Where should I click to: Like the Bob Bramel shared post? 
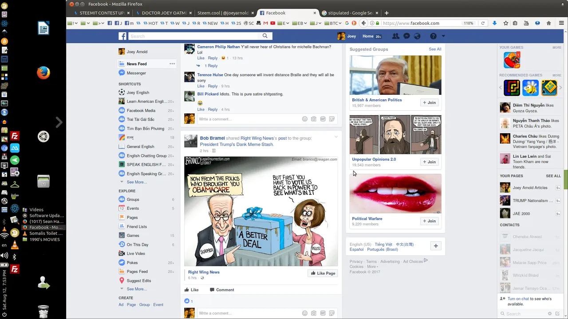click(191, 290)
